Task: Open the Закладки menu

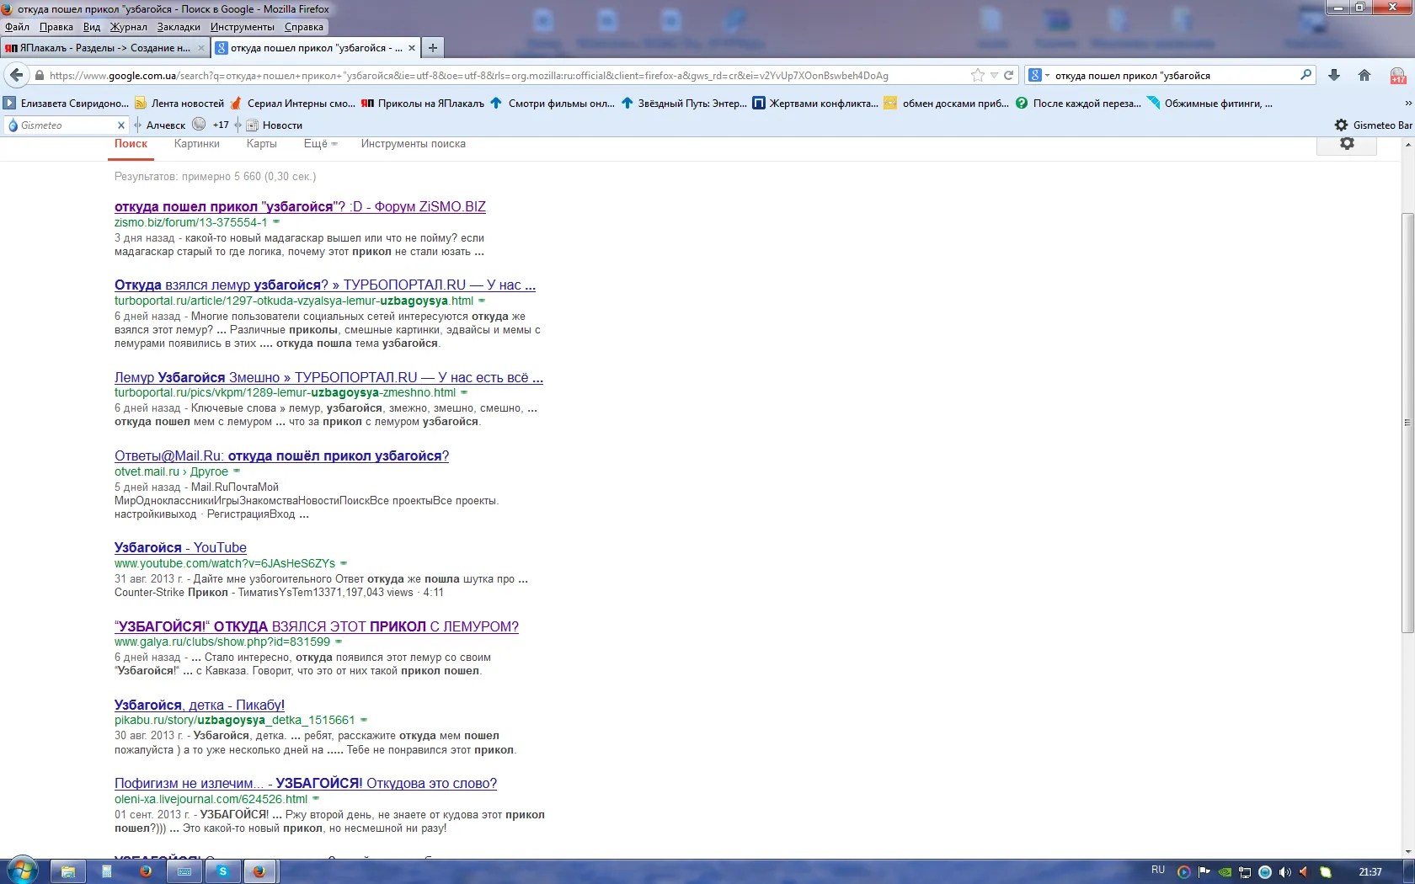Action: (x=179, y=27)
